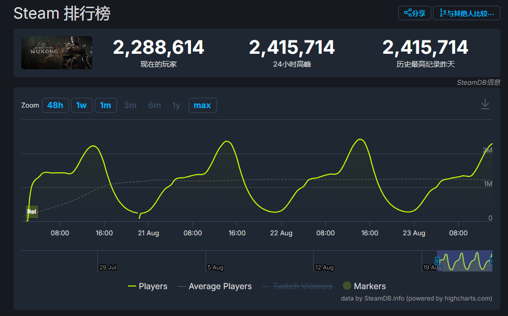Select the 3m zoom range
Screen dimensions: 508x316
point(130,105)
